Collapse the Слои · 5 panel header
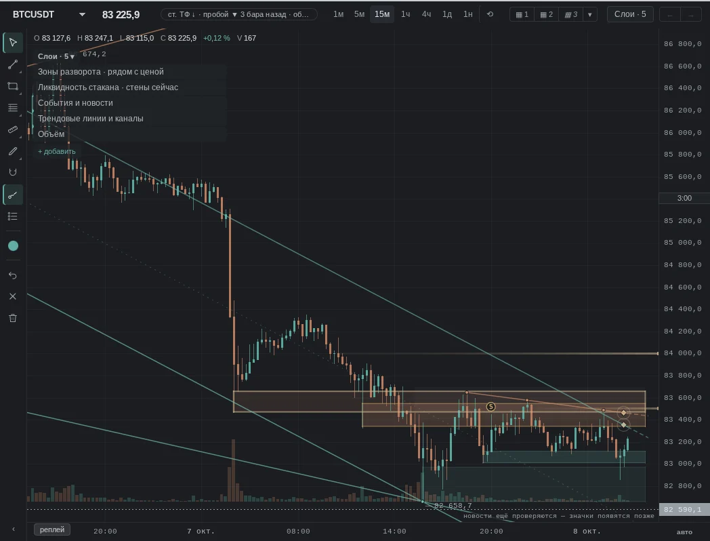This screenshot has width=710, height=541. click(x=56, y=56)
